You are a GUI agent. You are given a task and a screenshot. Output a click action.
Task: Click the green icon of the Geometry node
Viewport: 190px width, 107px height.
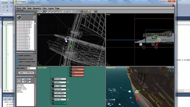click(x=71, y=69)
